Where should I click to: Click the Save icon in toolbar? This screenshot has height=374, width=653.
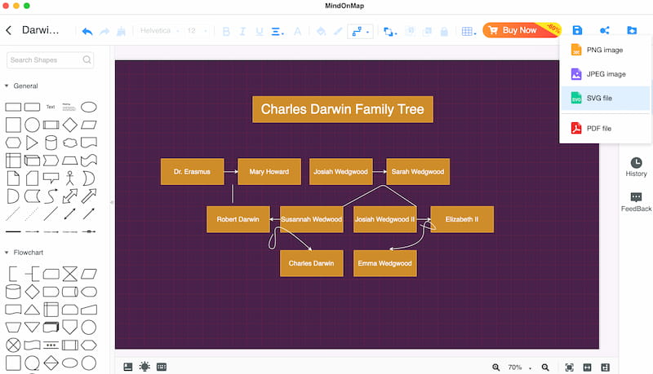(577, 31)
